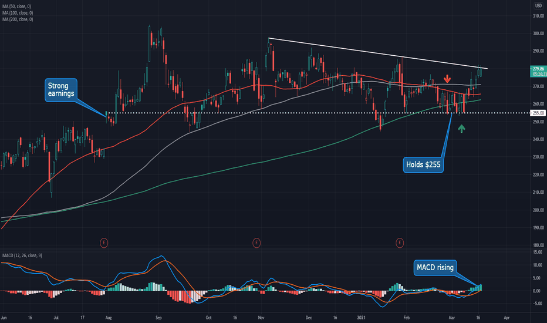Click the -5.00 MACD axis label
This screenshot has height=323, width=547.
[x=538, y=304]
